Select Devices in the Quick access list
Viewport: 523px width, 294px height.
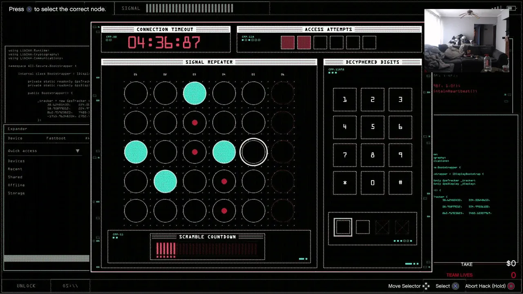[x=16, y=161]
